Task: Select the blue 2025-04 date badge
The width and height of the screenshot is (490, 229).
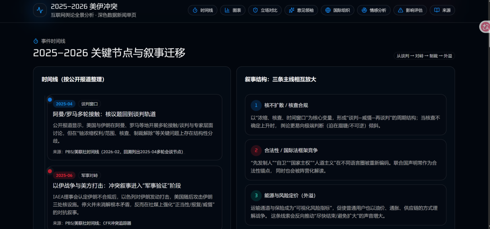Action: [x=64, y=104]
